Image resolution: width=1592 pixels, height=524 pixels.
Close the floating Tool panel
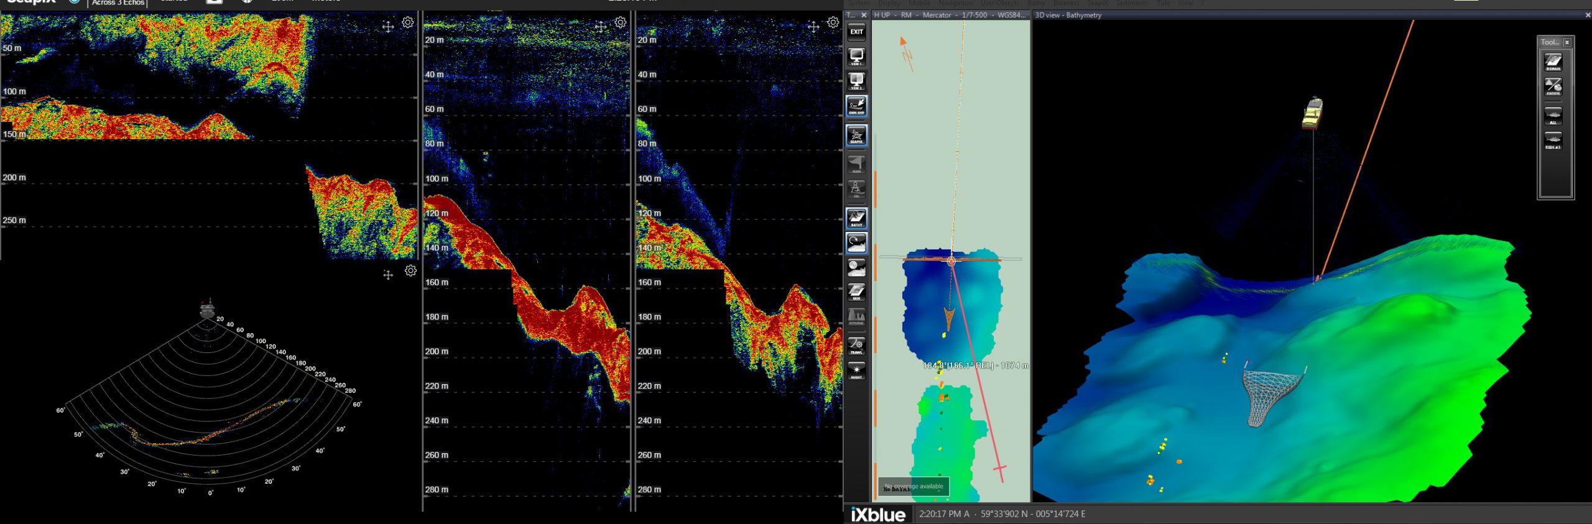pyautogui.click(x=1567, y=42)
